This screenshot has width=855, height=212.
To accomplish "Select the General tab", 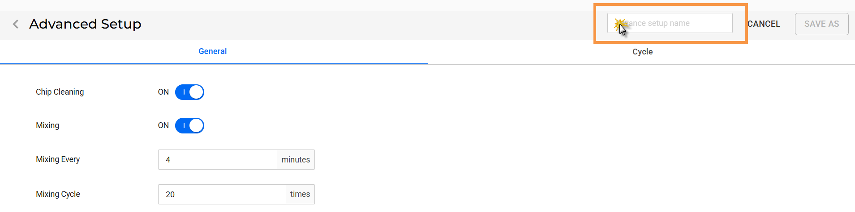I will click(x=213, y=52).
